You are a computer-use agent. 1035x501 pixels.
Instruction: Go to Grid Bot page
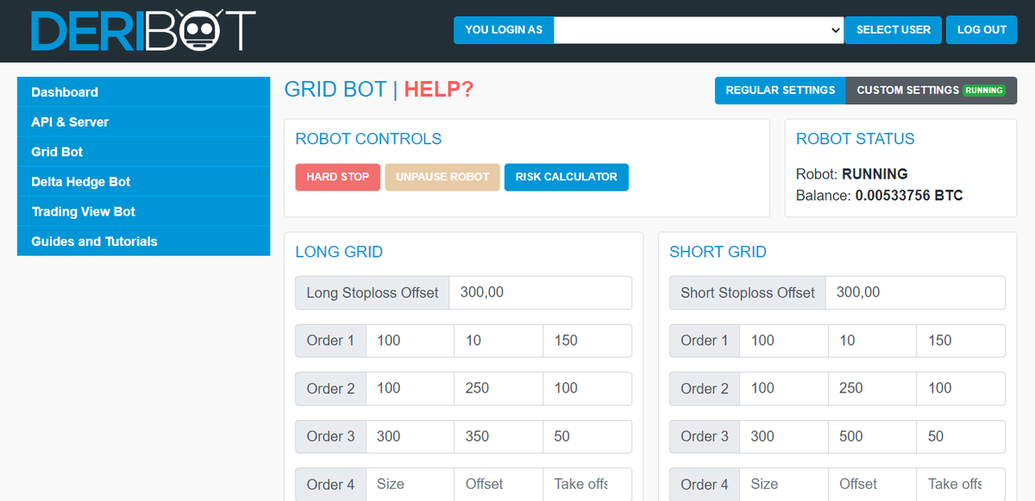pos(143,152)
